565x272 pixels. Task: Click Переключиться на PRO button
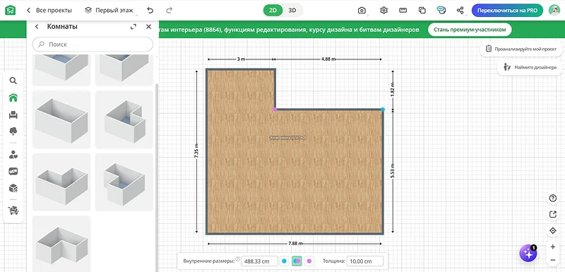tap(507, 11)
